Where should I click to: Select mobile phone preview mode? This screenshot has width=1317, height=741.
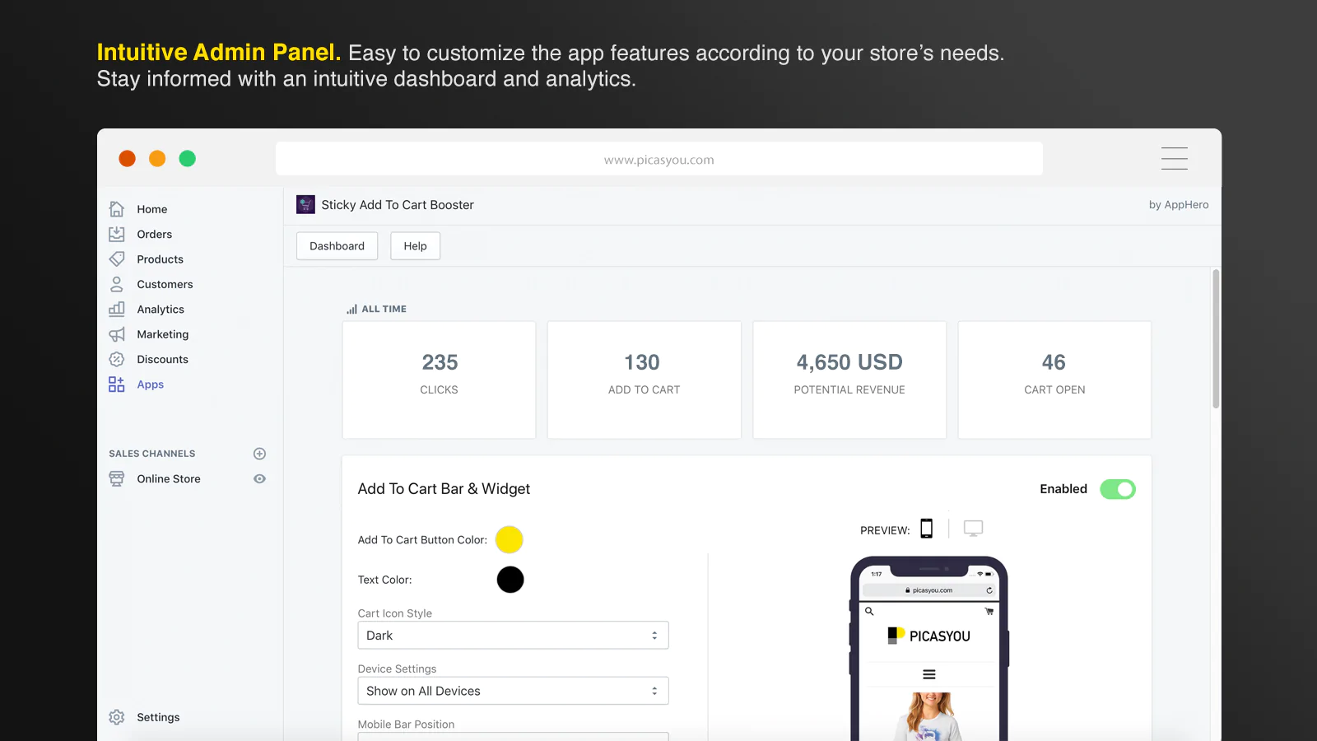(x=927, y=529)
